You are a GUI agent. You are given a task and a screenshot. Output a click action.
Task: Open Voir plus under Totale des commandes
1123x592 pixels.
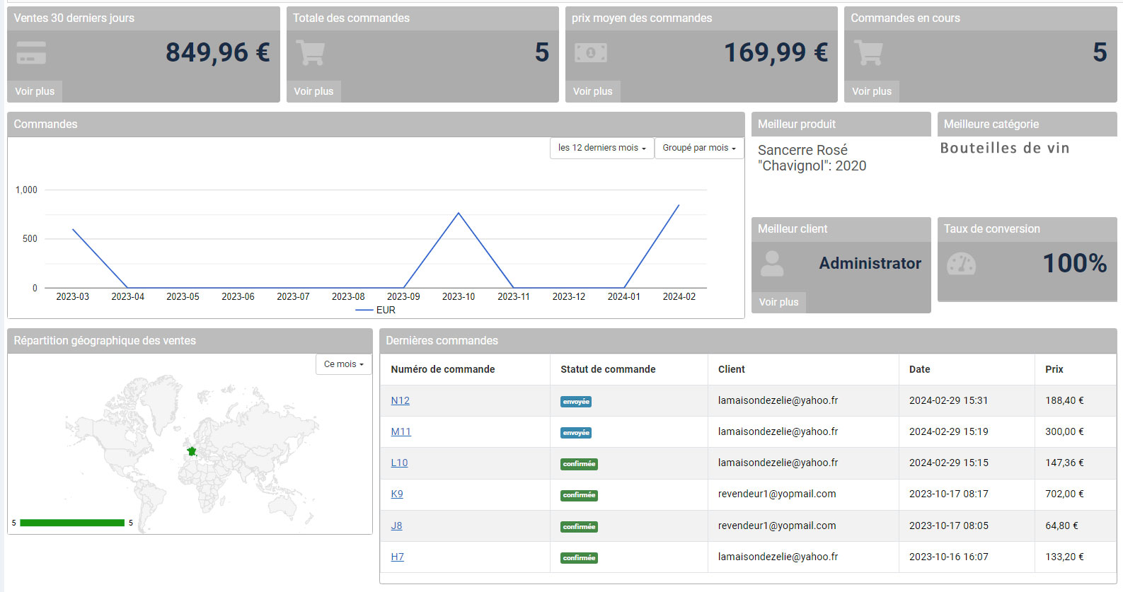(313, 91)
